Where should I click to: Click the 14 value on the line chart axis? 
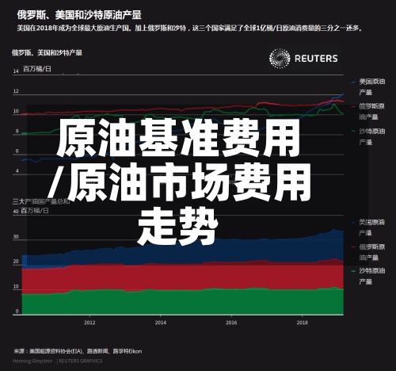pos(16,71)
